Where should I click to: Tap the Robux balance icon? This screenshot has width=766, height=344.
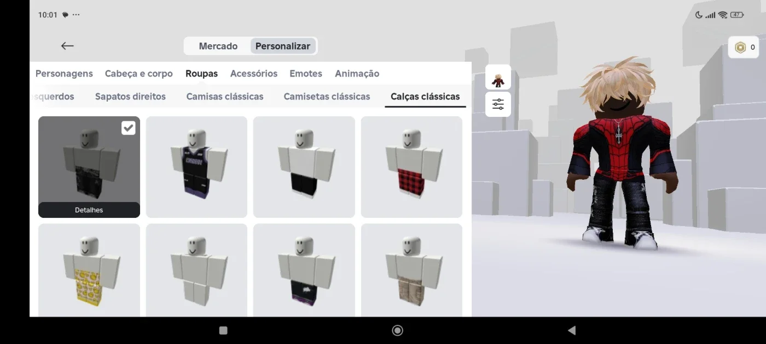740,48
